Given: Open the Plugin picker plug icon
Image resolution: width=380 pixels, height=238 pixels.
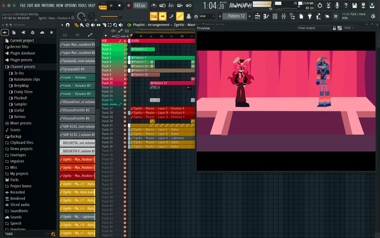Looking at the screenshot, I should pyautogui.click(x=310, y=16).
